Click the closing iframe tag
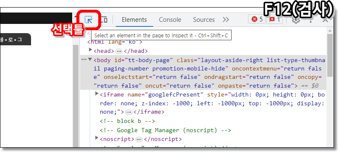339x159 pixels. tap(149, 112)
